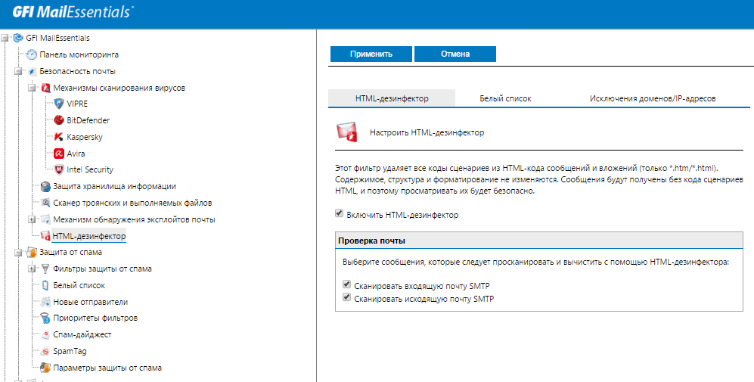The image size is (754, 382).
Task: Collapse the Защита от спама branch
Action: (x=18, y=252)
